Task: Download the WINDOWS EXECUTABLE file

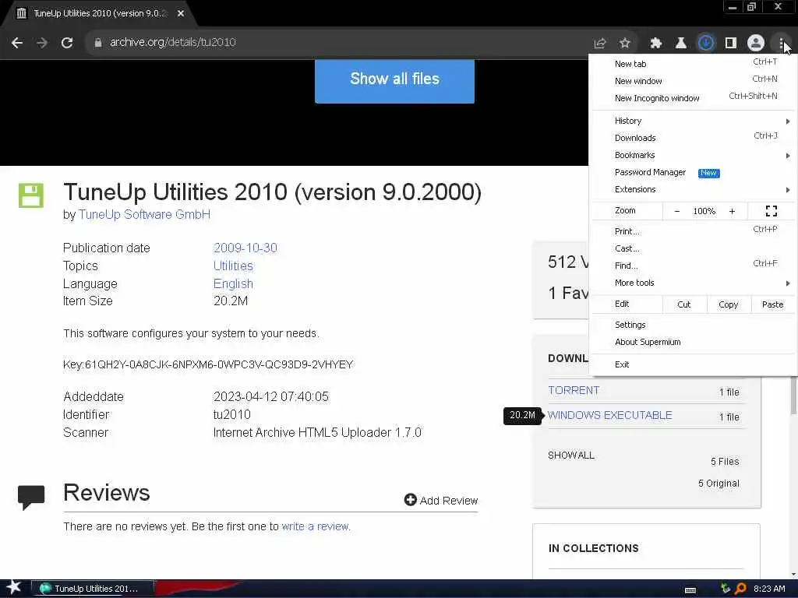Action: pyautogui.click(x=610, y=416)
